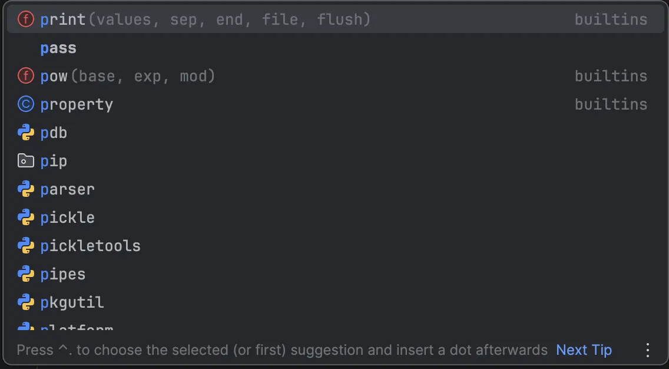Click the Python icon beside pickle
Image resolution: width=669 pixels, height=369 pixels.
click(x=25, y=217)
